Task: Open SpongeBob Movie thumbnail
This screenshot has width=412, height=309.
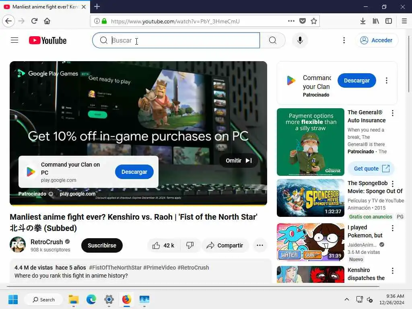Action: 310,198
